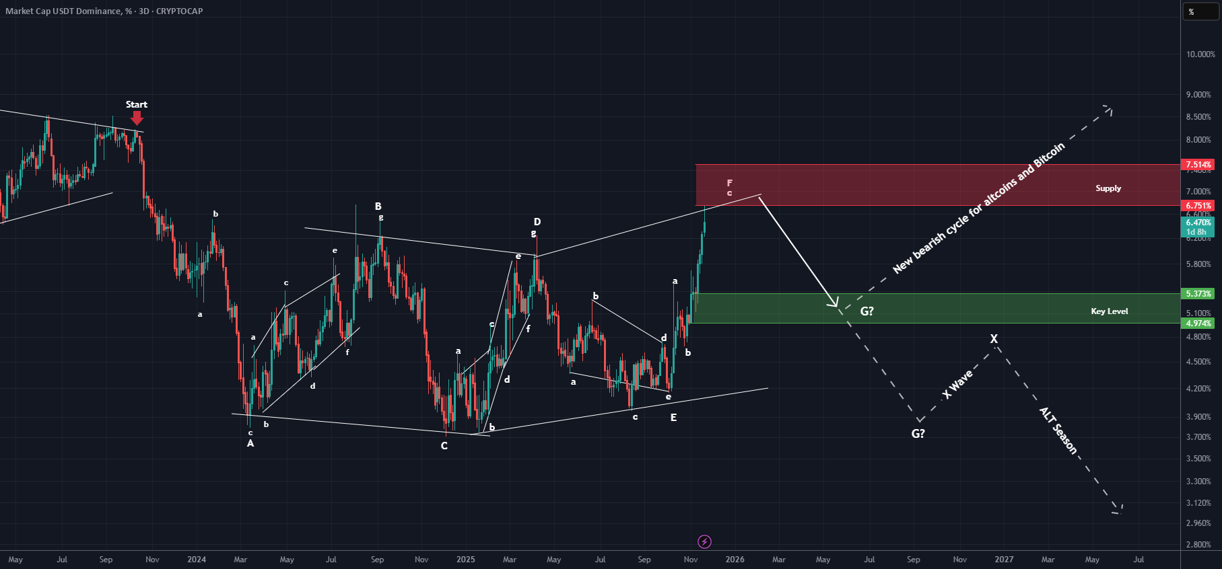
Task: Click the purple lightning event icon
Action: pyautogui.click(x=704, y=541)
